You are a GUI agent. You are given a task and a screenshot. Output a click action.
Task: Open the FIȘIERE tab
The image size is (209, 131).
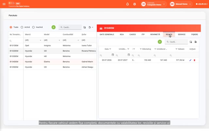click(195, 34)
